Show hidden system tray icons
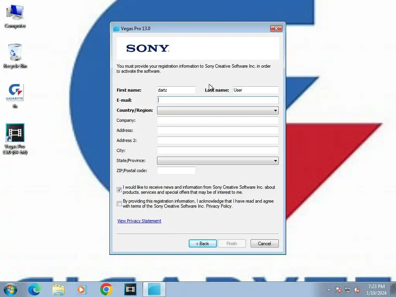The width and height of the screenshot is (396, 297). click(329, 290)
